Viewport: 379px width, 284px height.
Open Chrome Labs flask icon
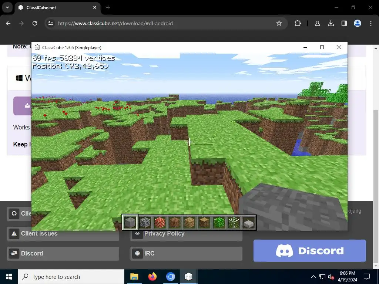tap(317, 23)
